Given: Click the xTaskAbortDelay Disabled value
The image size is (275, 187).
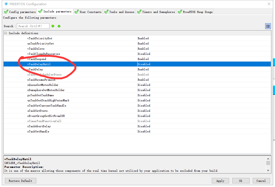Looking at the screenshot, I should pos(144,126).
